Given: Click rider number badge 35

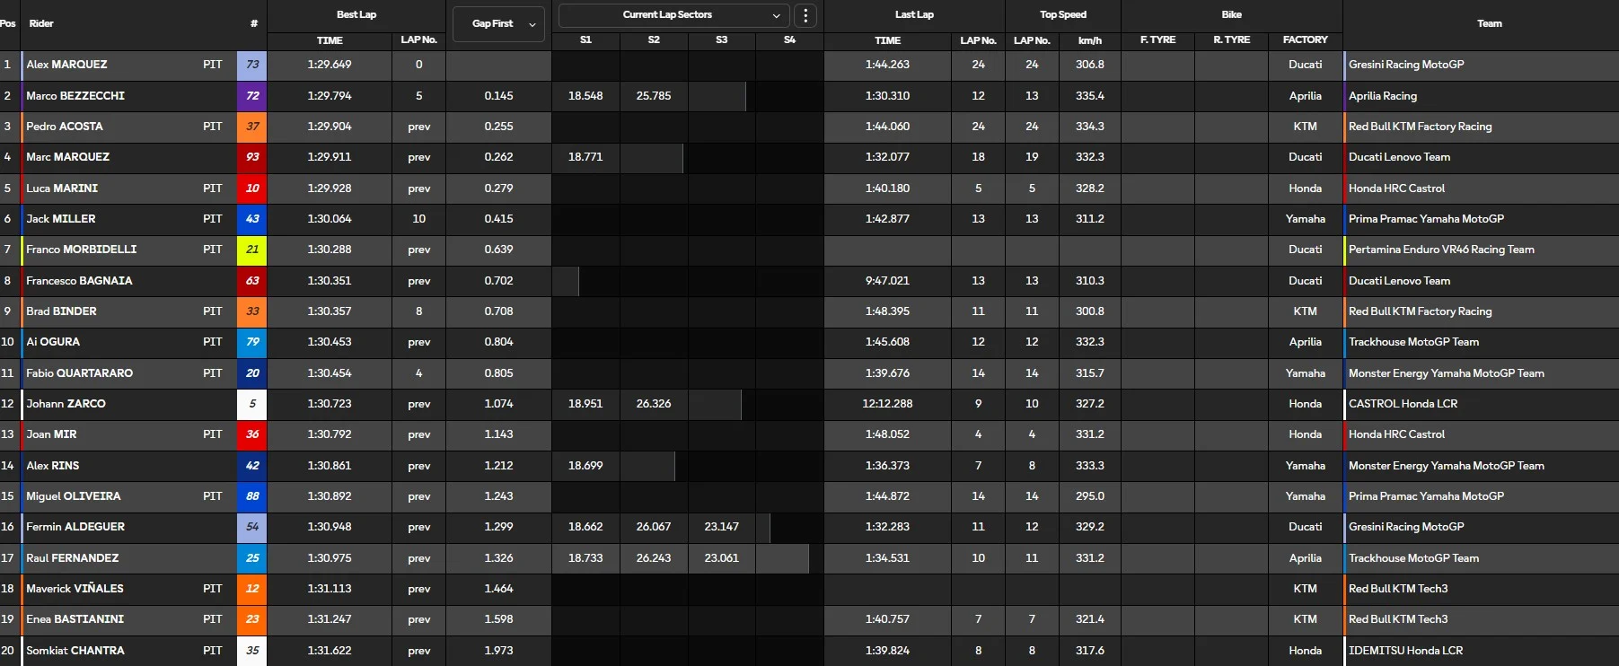Looking at the screenshot, I should click(252, 651).
